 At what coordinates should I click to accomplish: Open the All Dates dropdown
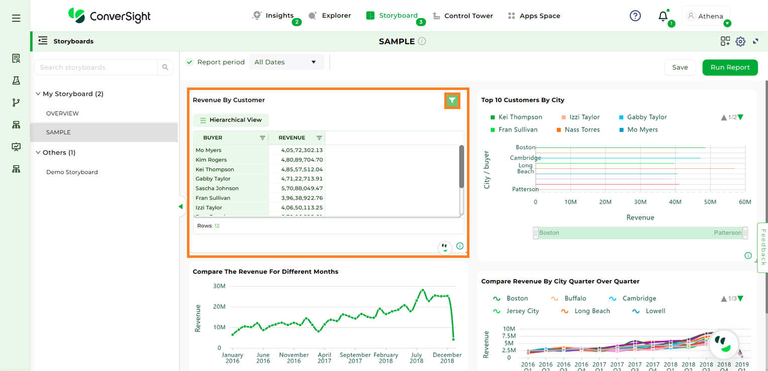(285, 62)
